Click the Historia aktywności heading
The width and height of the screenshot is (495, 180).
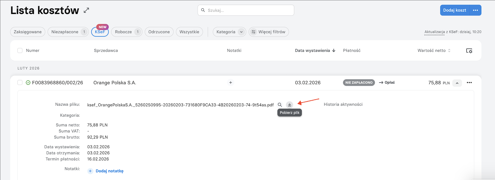coord(343,104)
